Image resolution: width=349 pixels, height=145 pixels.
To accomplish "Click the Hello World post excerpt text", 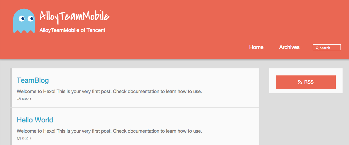I will [109, 131].
